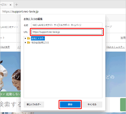Open the Q&Aコミュニティ link on page
The height and width of the screenshot is (114, 126).
click(115, 47)
